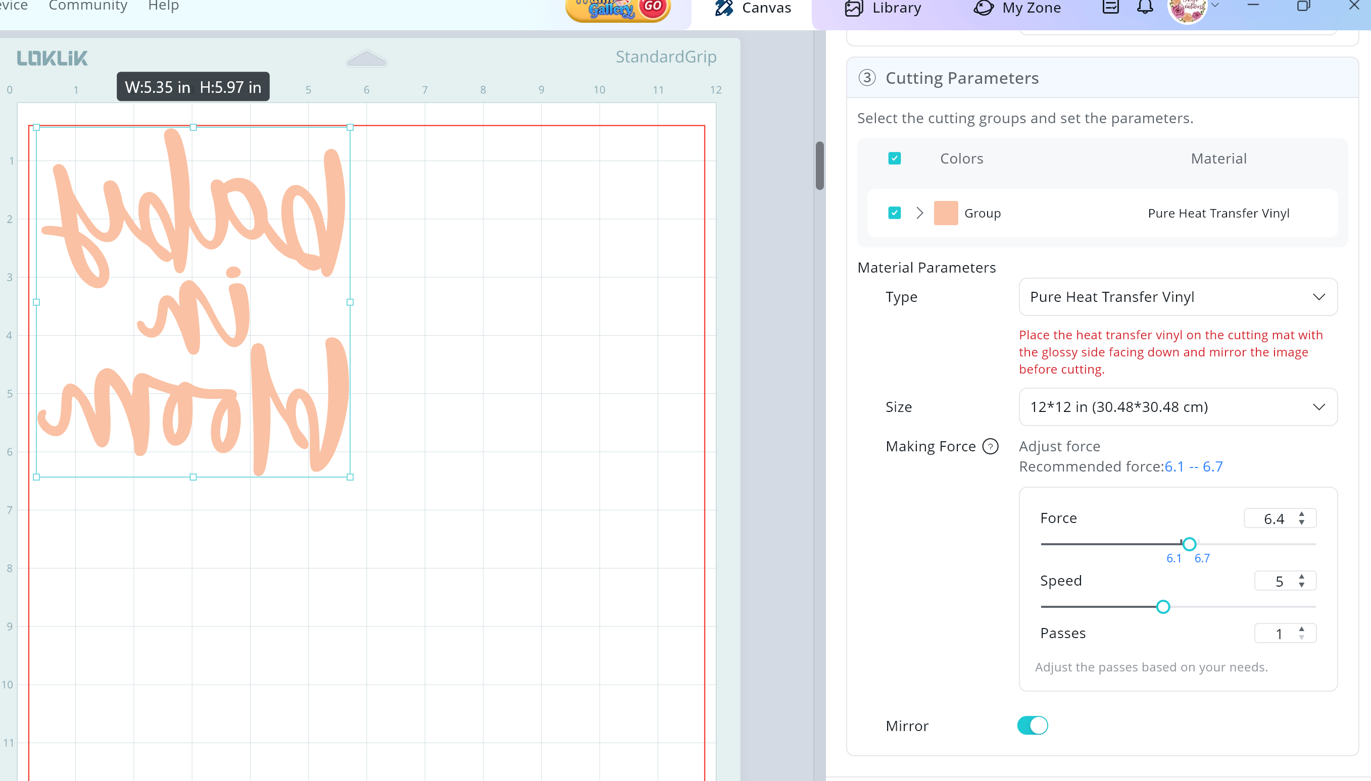This screenshot has height=781, width=1371.
Task: Open the notifications bell icon
Action: tap(1145, 7)
